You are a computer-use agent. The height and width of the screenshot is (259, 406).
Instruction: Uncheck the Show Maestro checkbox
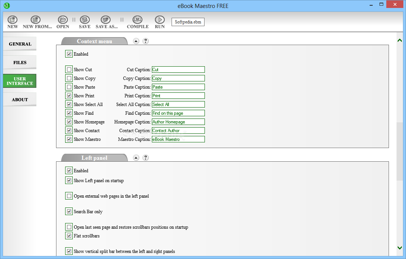tap(69, 139)
